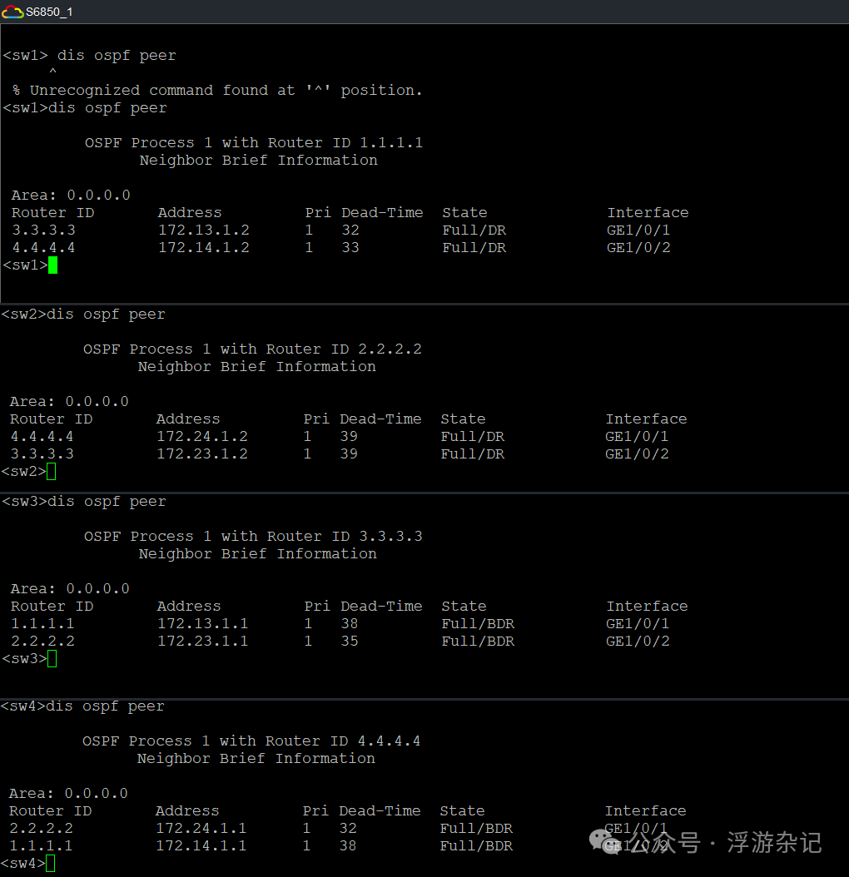The width and height of the screenshot is (849, 877).
Task: Click neighbor 4.4.4.4 in sw2 table
Action: tap(42, 436)
